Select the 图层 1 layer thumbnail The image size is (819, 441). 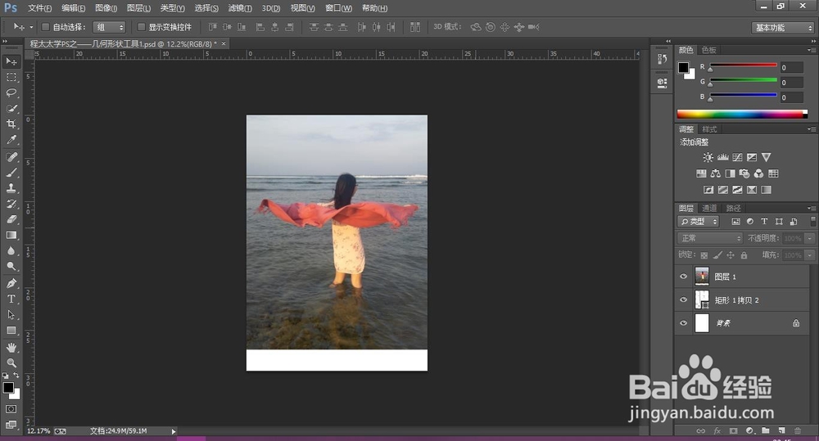tap(702, 276)
